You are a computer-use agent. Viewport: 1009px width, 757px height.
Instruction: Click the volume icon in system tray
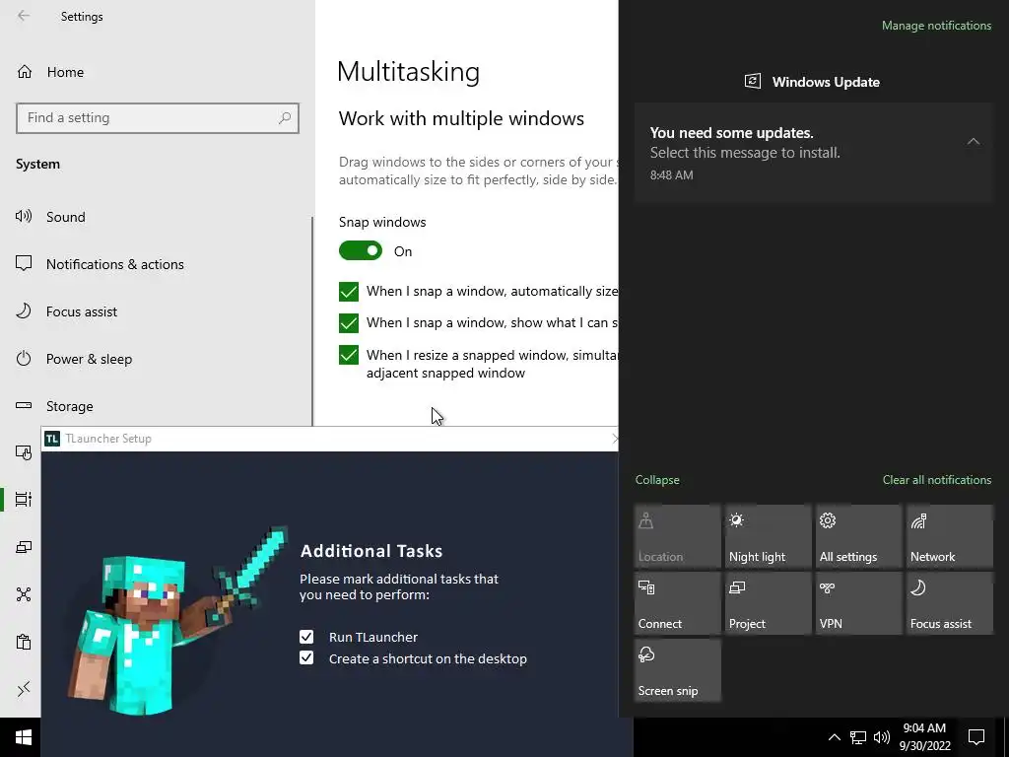881,737
